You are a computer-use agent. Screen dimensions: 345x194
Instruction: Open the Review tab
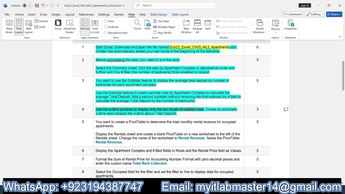click(119, 15)
